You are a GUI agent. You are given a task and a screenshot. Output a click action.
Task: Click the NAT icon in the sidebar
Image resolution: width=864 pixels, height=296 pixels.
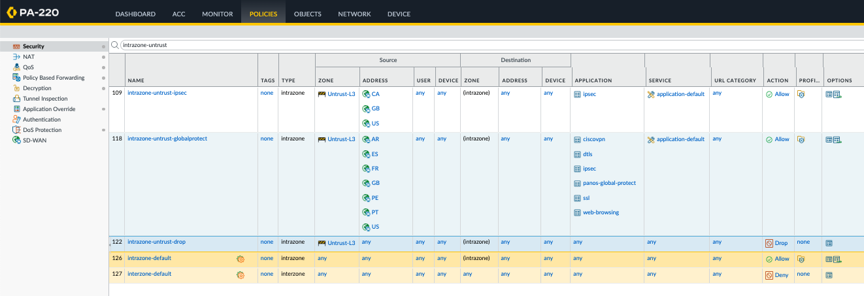point(16,57)
